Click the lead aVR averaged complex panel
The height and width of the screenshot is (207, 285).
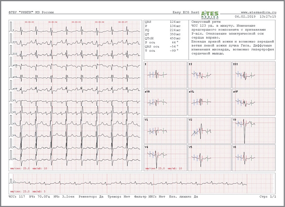coord(165,102)
